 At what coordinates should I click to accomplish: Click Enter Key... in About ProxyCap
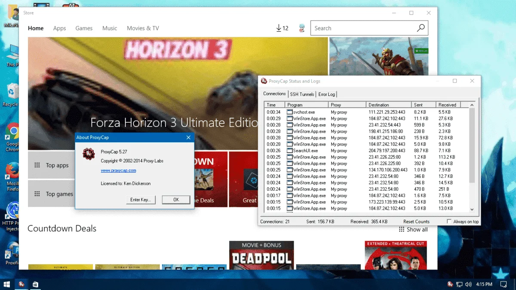(x=141, y=200)
